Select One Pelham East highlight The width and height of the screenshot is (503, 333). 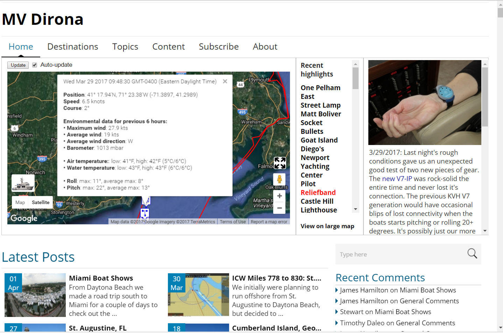click(320, 92)
